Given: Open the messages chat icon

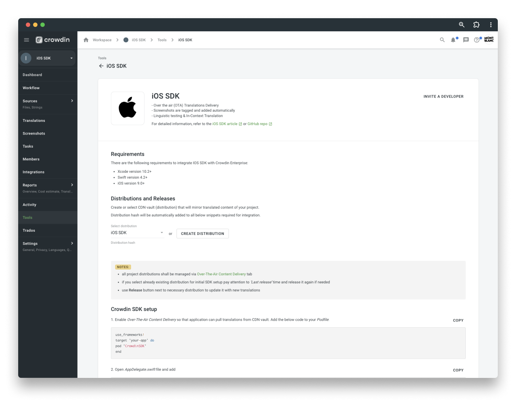Looking at the screenshot, I should [466, 40].
